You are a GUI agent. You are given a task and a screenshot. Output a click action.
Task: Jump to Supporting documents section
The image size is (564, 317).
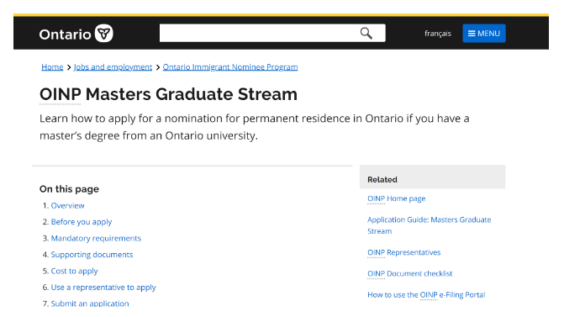click(92, 255)
